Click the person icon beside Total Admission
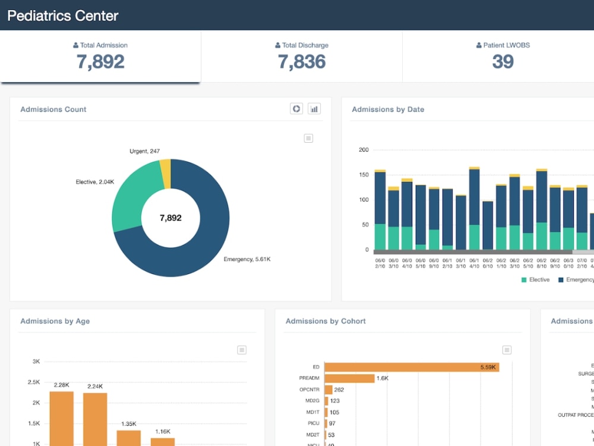The width and height of the screenshot is (594, 446). pyautogui.click(x=75, y=45)
